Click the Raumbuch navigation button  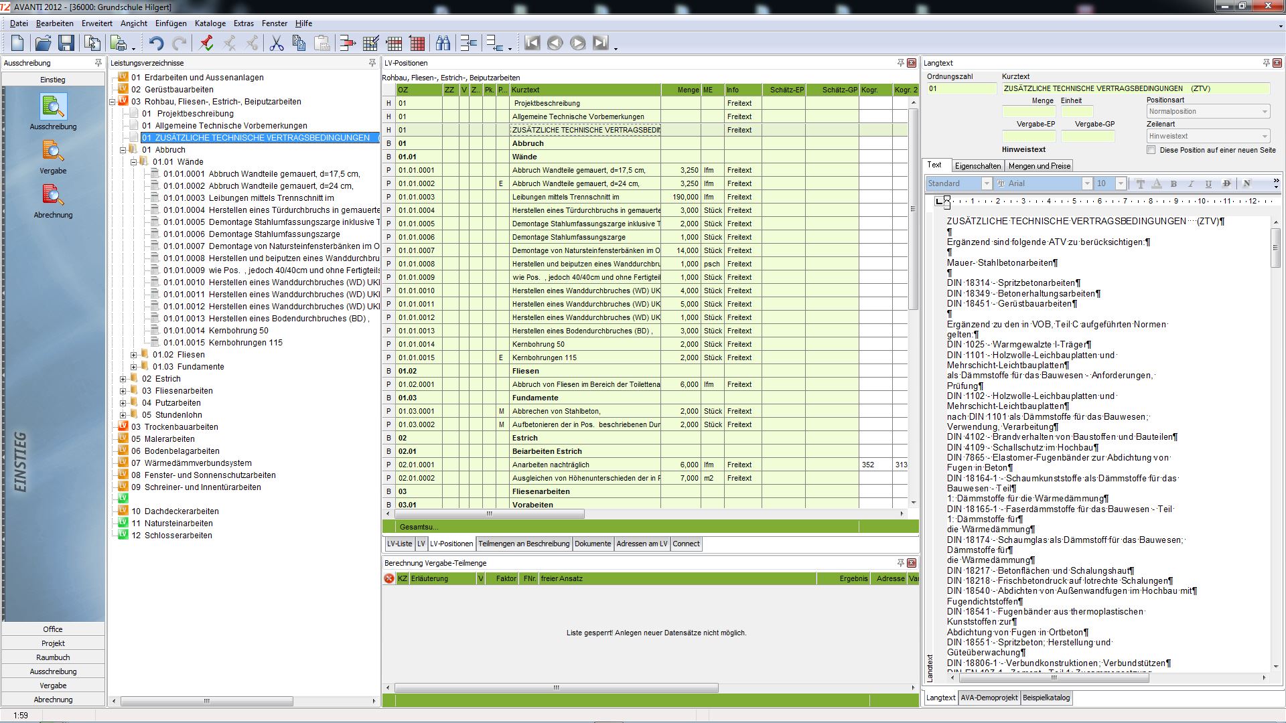coord(53,657)
